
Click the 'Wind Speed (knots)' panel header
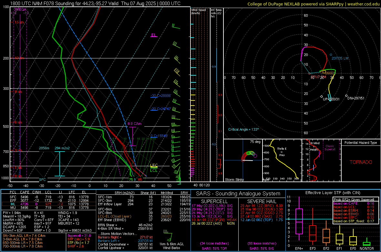[x=199, y=11]
